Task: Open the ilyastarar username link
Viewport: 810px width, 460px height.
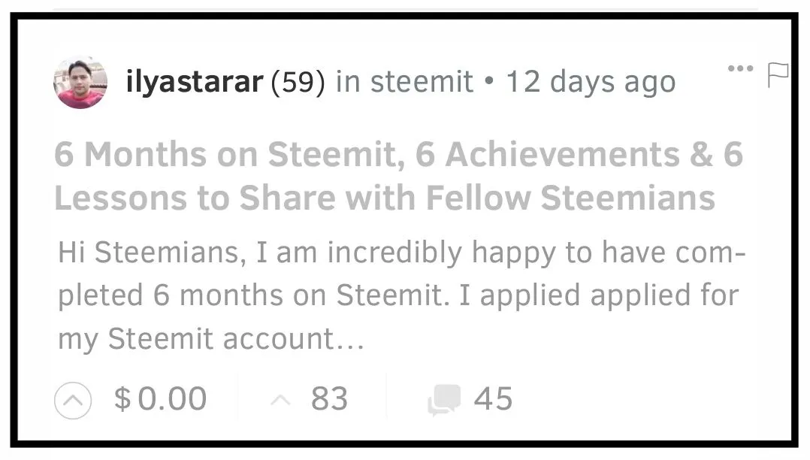Action: tap(195, 83)
